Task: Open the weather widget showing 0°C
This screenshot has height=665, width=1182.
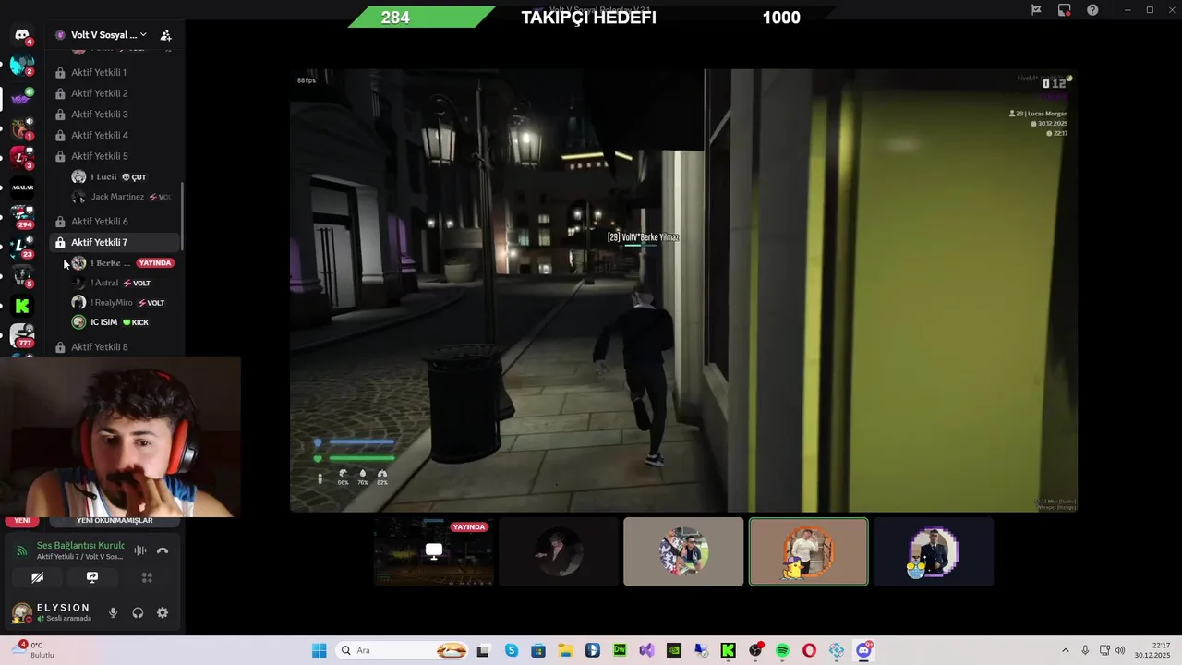Action: click(35, 650)
